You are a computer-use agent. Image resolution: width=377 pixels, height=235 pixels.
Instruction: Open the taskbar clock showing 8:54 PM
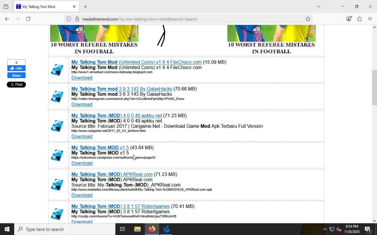[352, 229]
